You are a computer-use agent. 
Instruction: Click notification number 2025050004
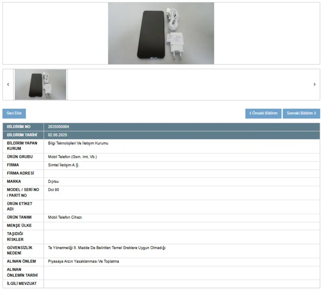pyautogui.click(x=59, y=127)
